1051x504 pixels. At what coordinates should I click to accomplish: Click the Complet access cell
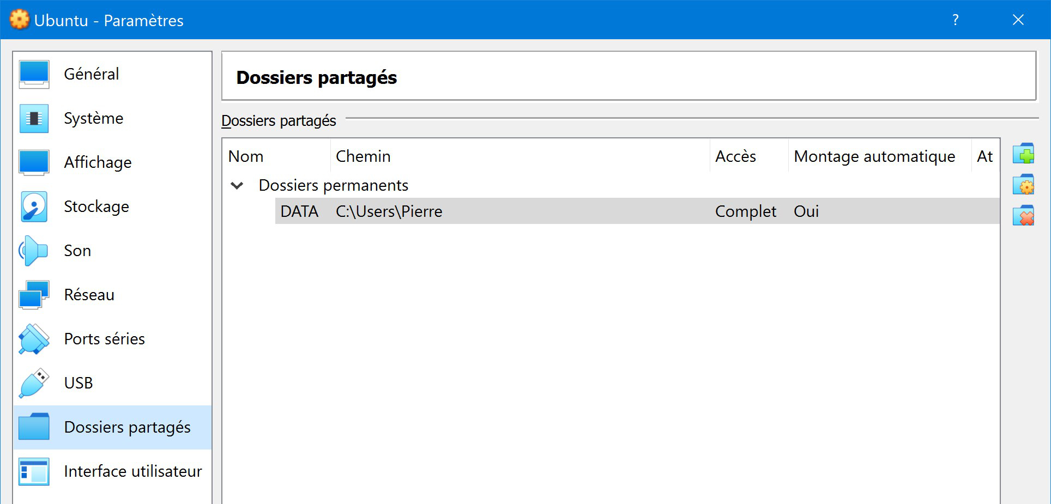click(745, 211)
